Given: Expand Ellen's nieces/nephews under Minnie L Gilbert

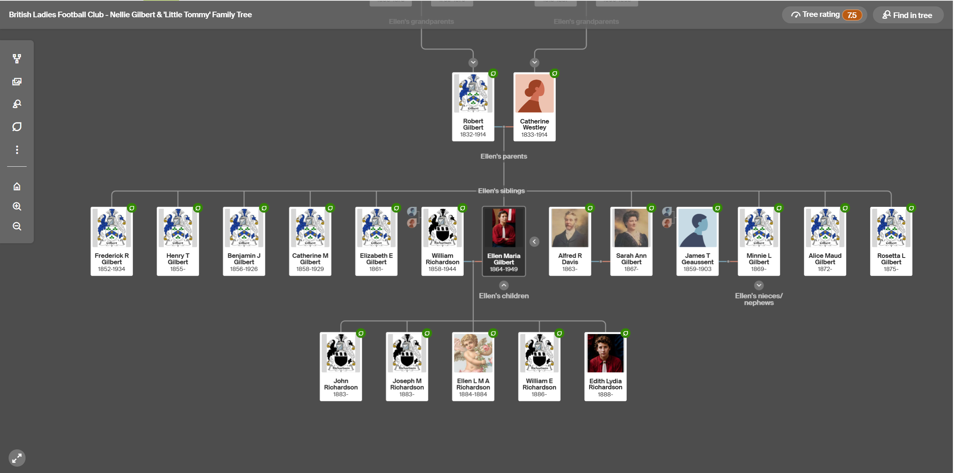Looking at the screenshot, I should [x=759, y=285].
